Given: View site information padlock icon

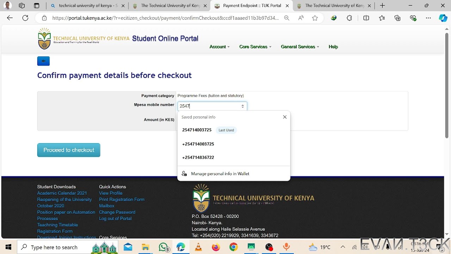Looking at the screenshot, I should [x=44, y=18].
